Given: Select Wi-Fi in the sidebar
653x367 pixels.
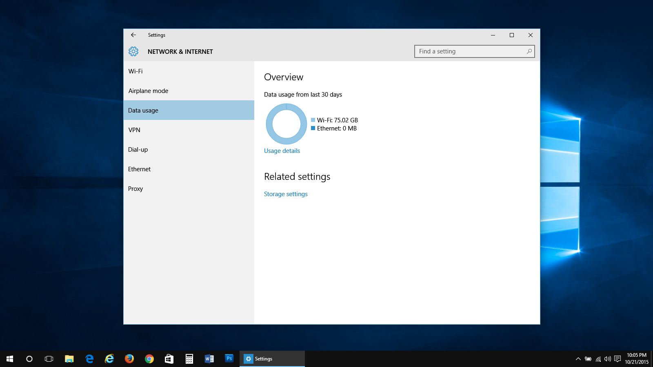Looking at the screenshot, I should click(135, 71).
